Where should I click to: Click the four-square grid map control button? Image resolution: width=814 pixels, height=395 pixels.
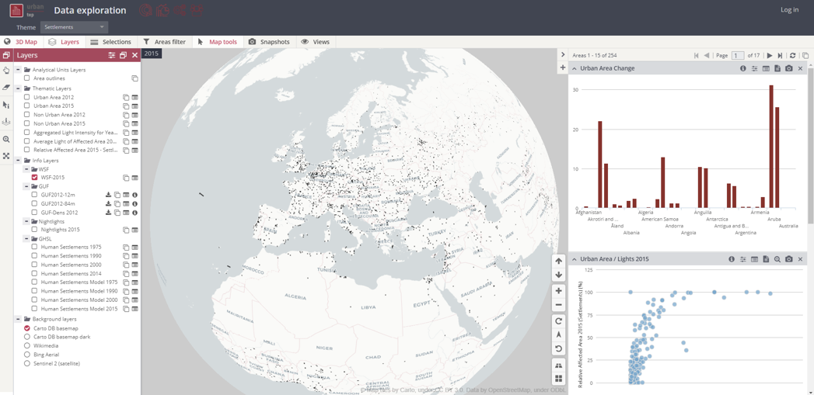tap(558, 379)
